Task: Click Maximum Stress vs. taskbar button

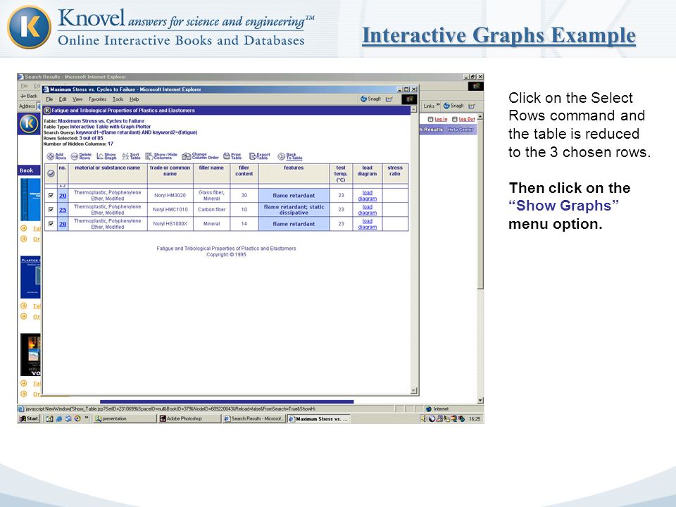Action: pyautogui.click(x=318, y=418)
